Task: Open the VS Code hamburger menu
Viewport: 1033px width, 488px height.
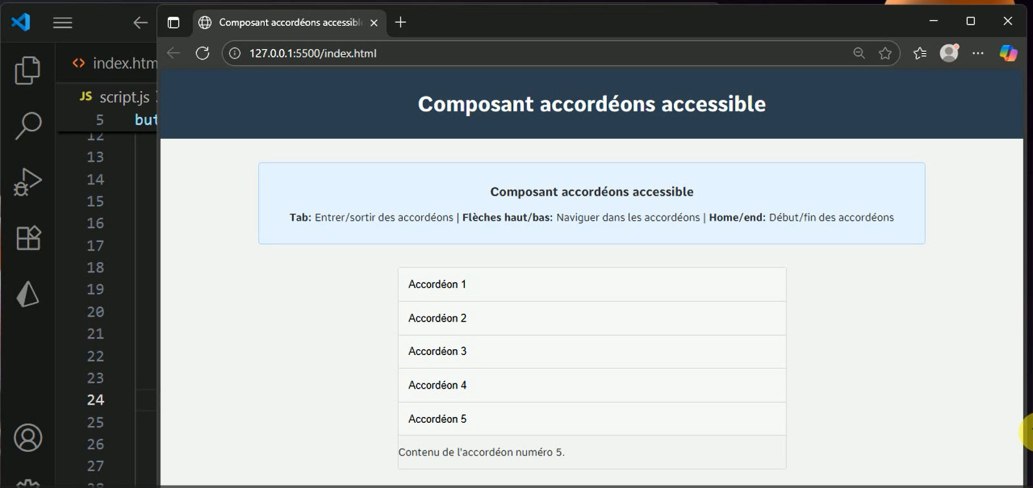Action: (x=63, y=23)
